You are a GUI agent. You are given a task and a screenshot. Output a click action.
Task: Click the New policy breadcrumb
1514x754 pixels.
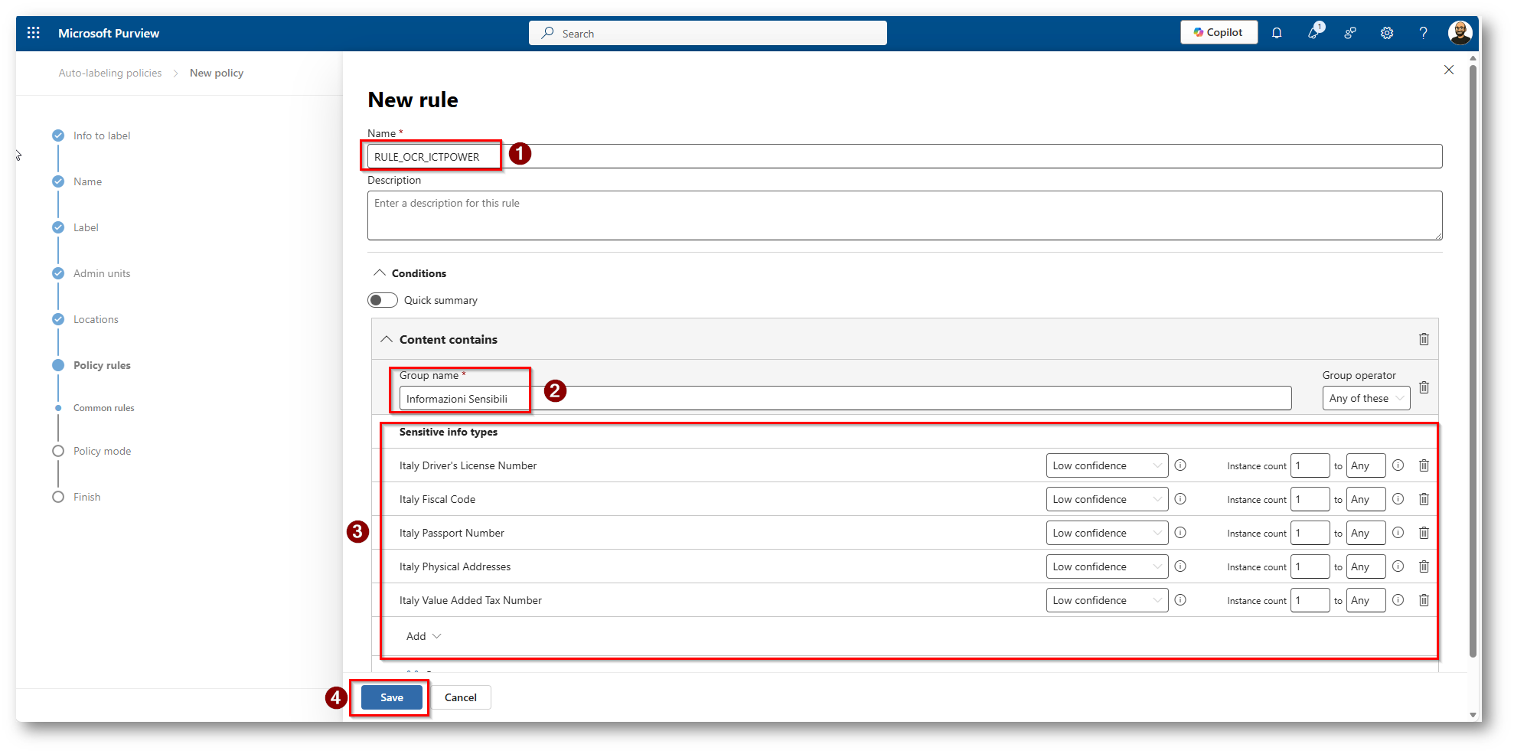coord(217,73)
